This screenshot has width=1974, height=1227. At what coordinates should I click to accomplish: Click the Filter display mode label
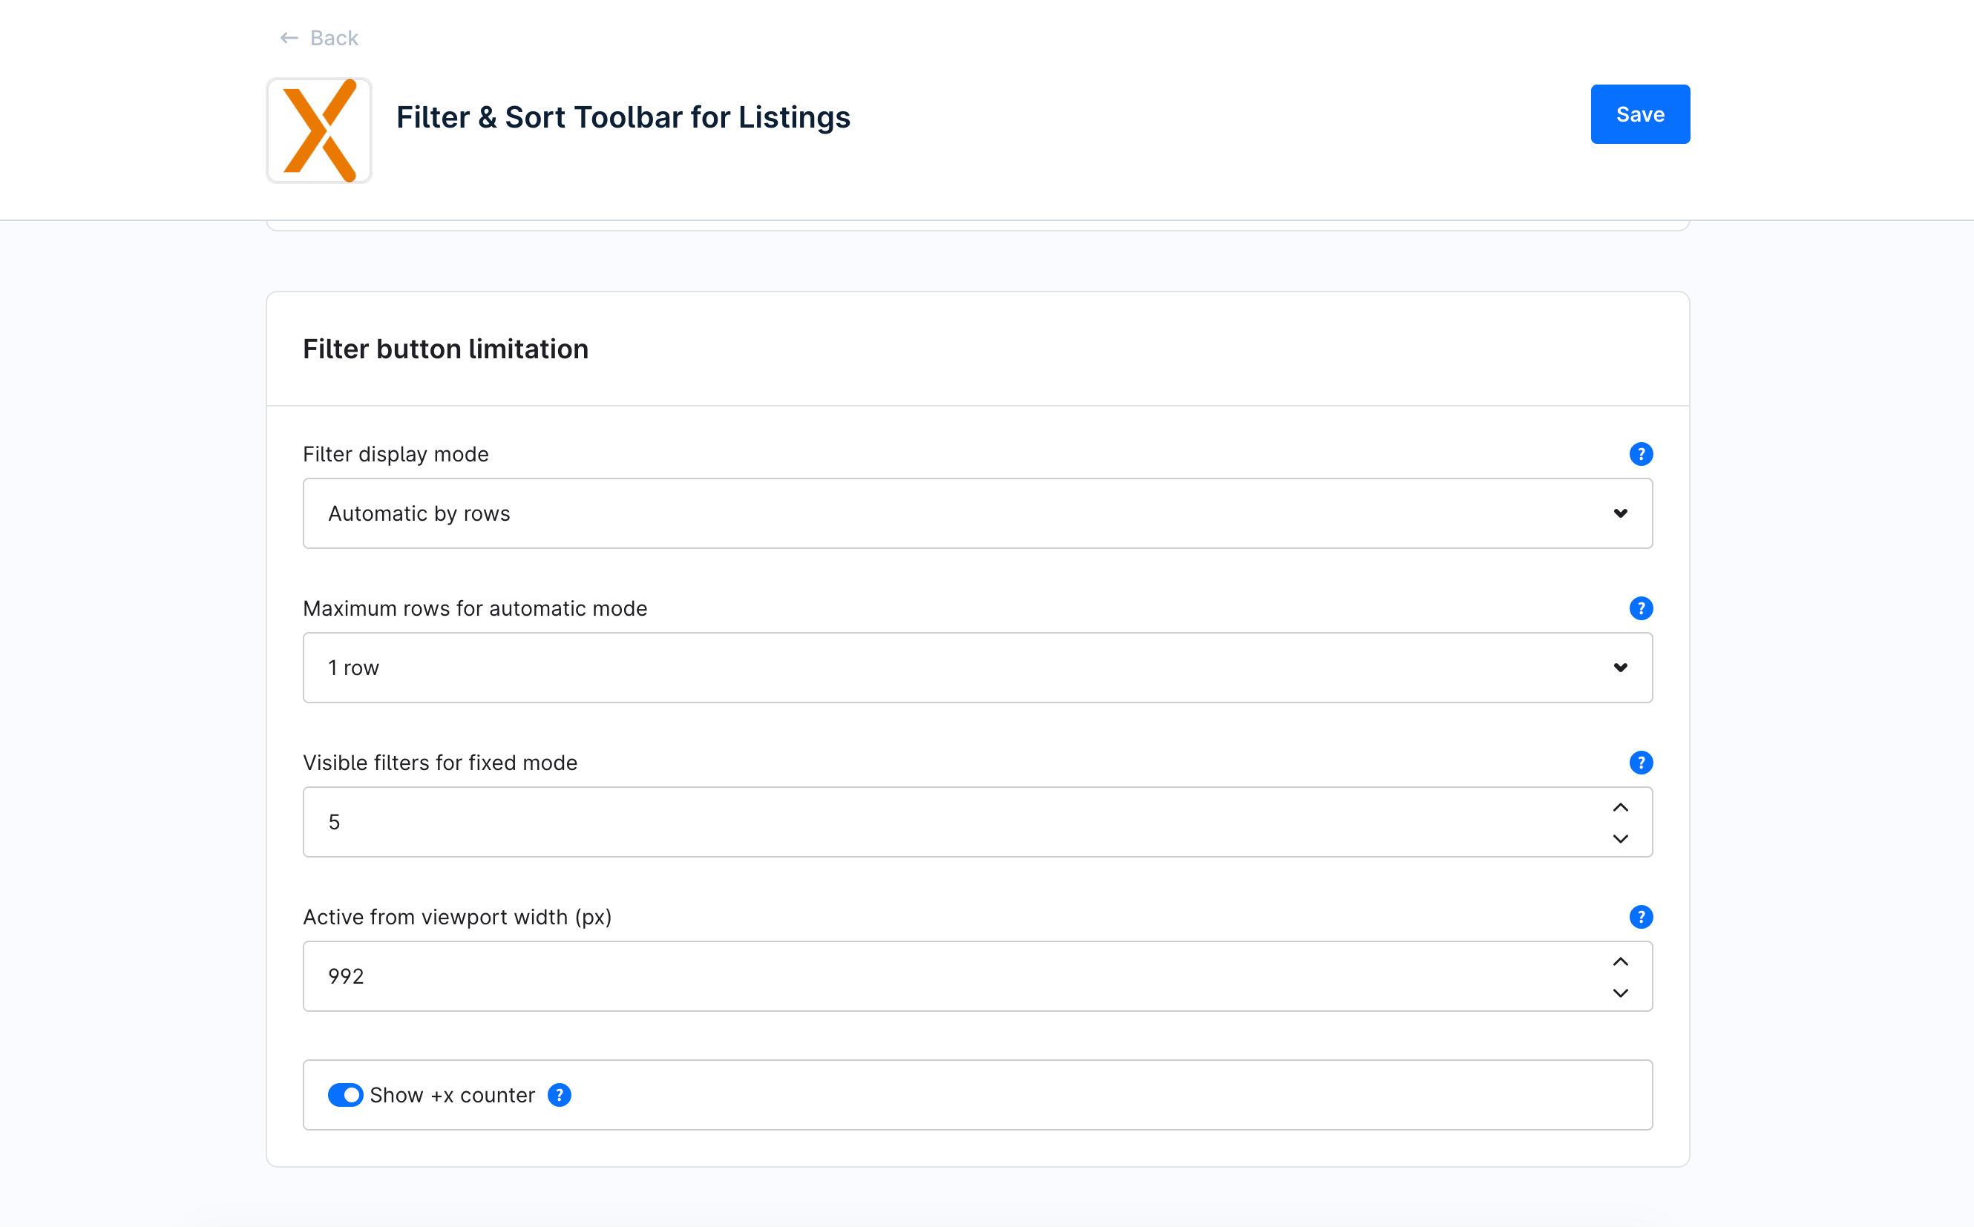click(396, 455)
